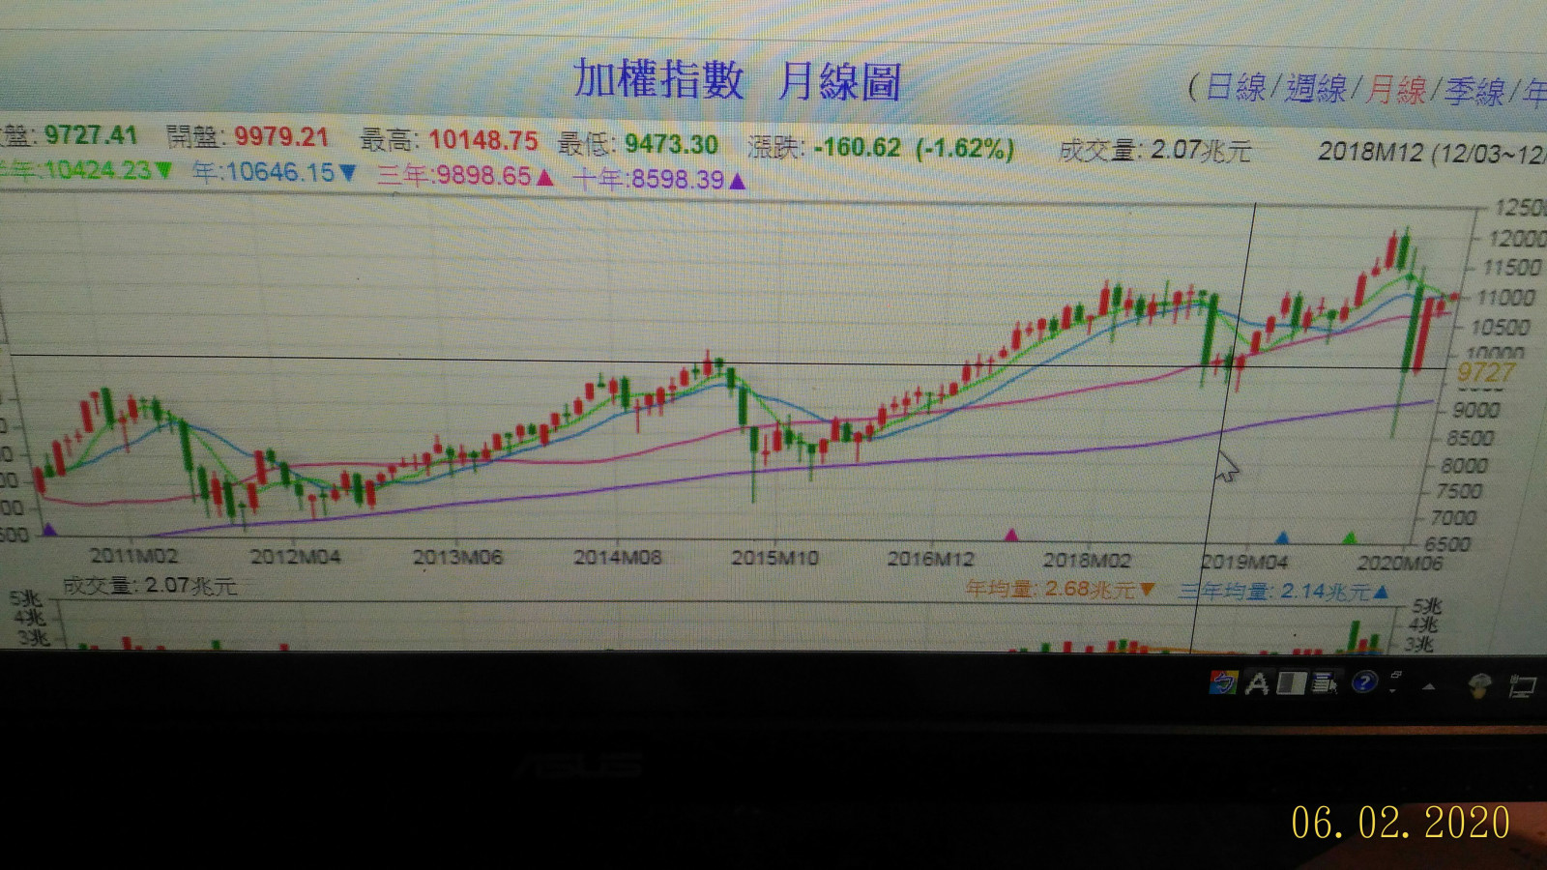The height and width of the screenshot is (870, 1547).
Task: Click the highlighted 9727 crosshair price label
Action: click(x=1486, y=373)
